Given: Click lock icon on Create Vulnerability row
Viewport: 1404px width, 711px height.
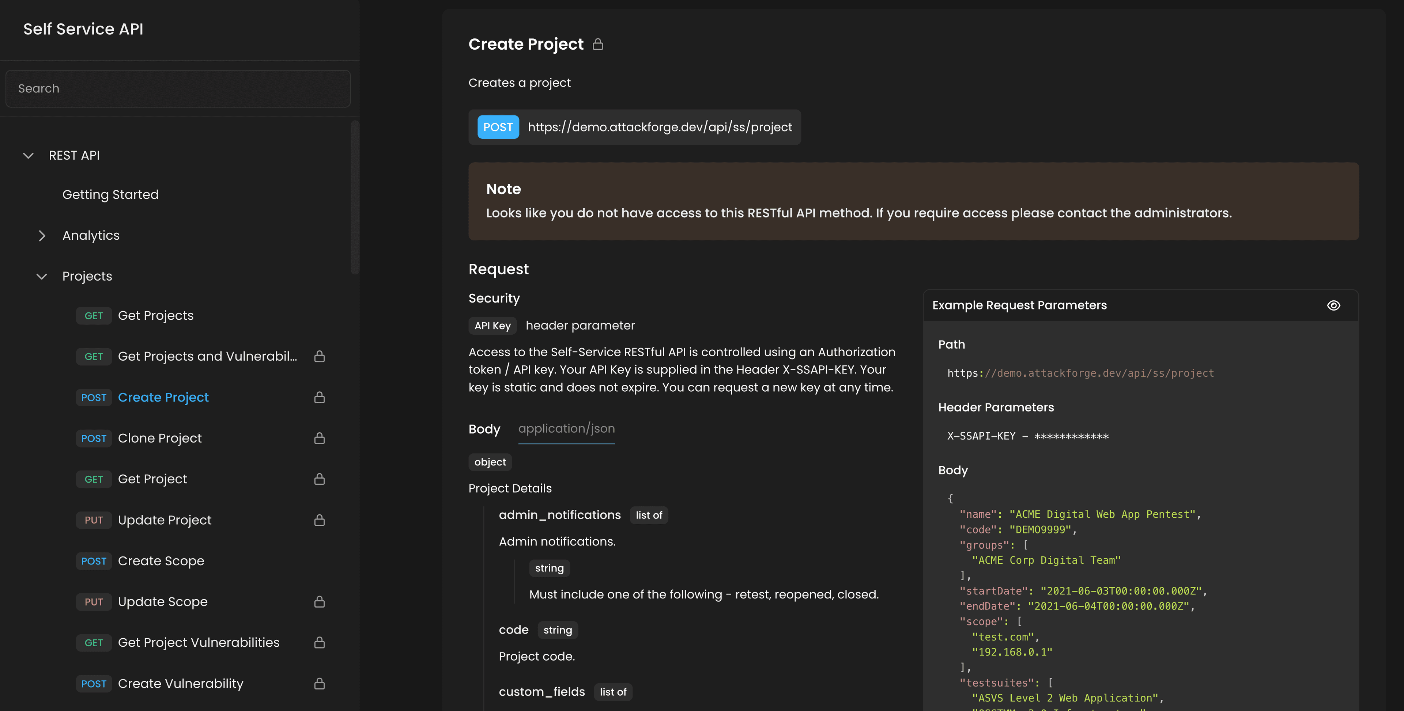Looking at the screenshot, I should [x=320, y=683].
